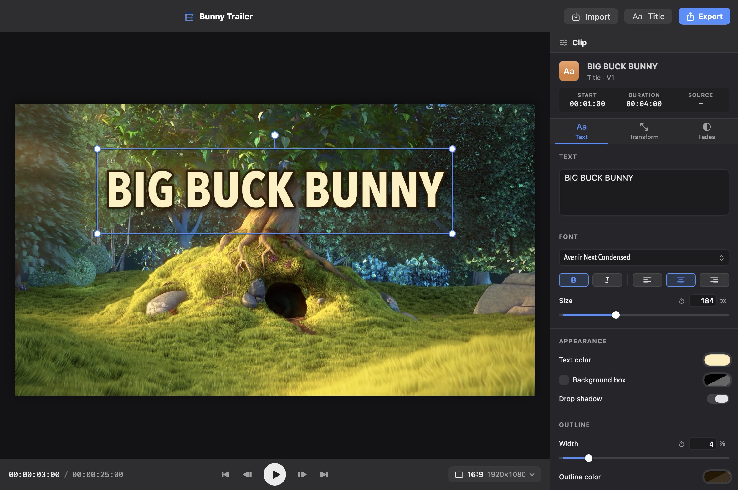This screenshot has height=490, width=738.
Task: Switch to the Text tab
Action: pos(581,131)
